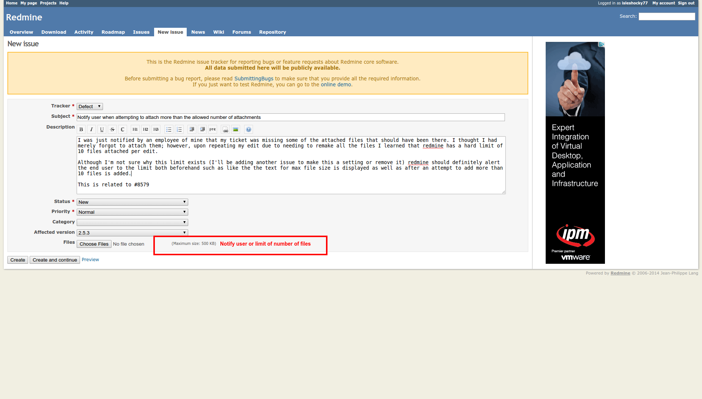Insert Heading 1 with H1 button
The height and width of the screenshot is (399, 702).
coord(135,129)
